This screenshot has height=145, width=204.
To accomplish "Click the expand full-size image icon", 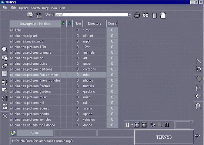I will 144,125.
